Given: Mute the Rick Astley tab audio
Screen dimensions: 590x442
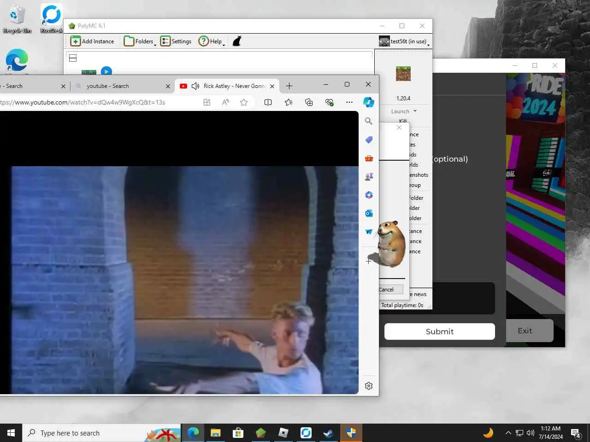Looking at the screenshot, I should pos(195,86).
